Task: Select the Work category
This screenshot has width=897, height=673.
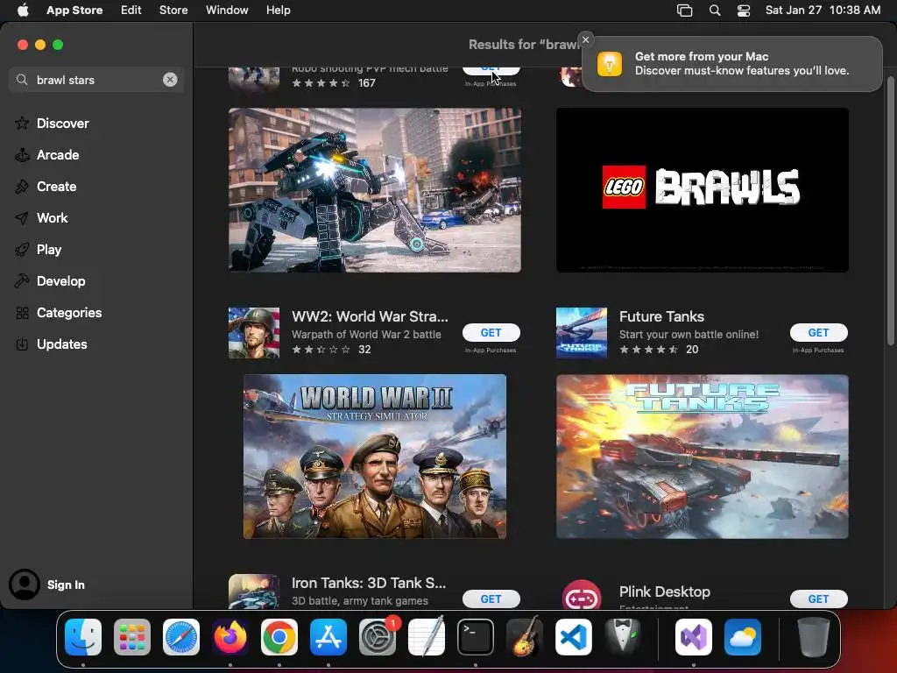Action: pos(52,217)
